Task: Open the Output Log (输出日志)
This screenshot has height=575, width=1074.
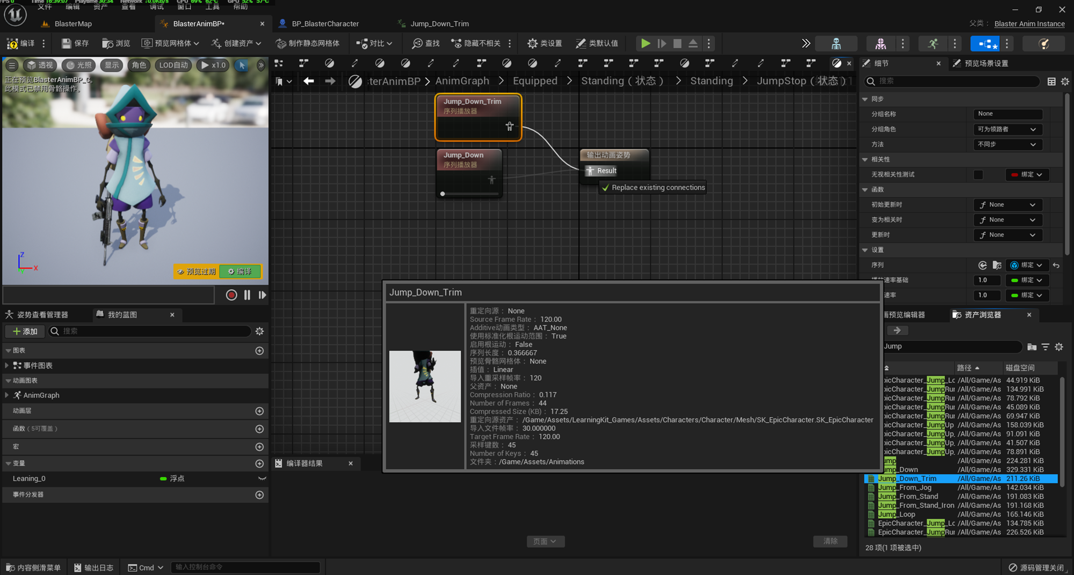Action: click(93, 567)
